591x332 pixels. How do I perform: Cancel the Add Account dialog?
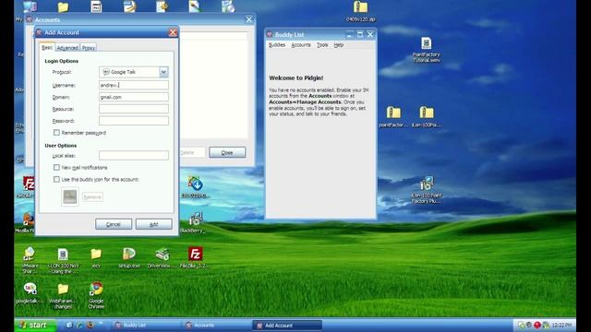114,224
